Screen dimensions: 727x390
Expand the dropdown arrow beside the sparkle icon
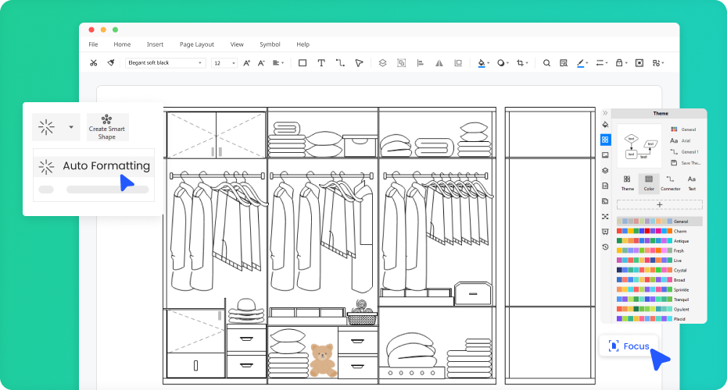point(71,126)
